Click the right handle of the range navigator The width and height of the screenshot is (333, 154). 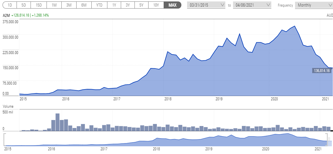coord(327,139)
